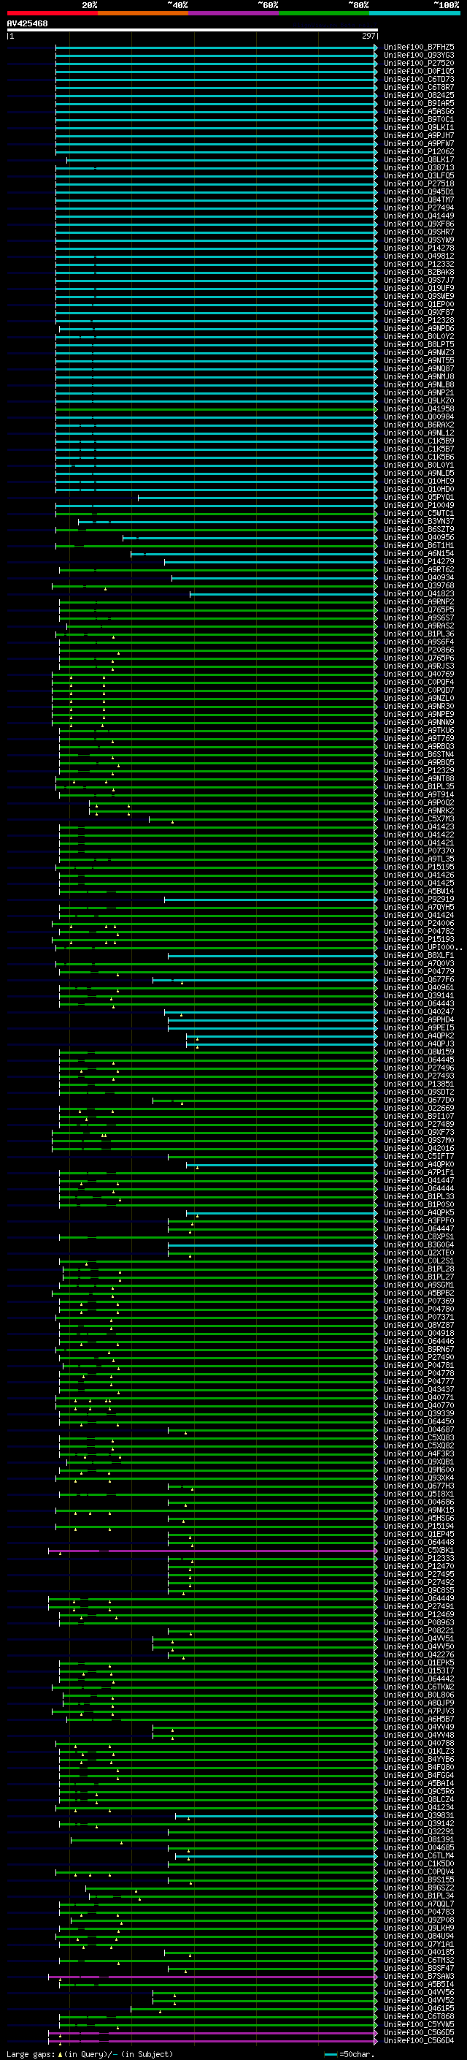Click the purple ~60% identity legend segment
467x2060 pixels.
pos(234,14)
